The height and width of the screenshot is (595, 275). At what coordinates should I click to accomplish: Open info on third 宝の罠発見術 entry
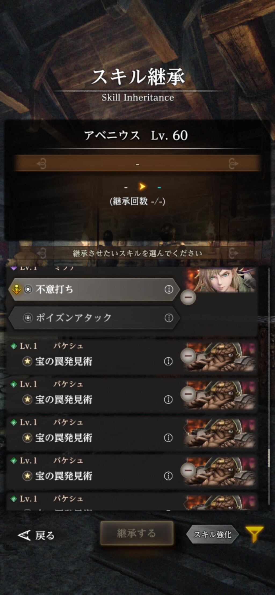168,438
